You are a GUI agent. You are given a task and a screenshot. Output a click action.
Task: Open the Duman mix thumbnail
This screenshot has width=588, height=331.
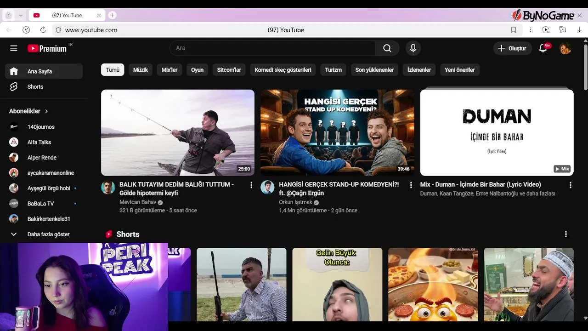[497, 132]
